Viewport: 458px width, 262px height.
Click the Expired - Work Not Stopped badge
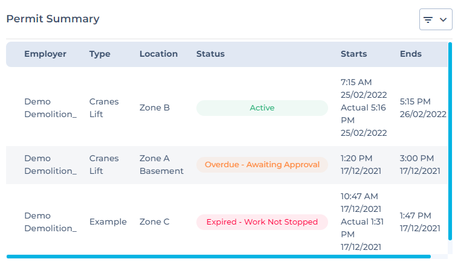tap(262, 222)
